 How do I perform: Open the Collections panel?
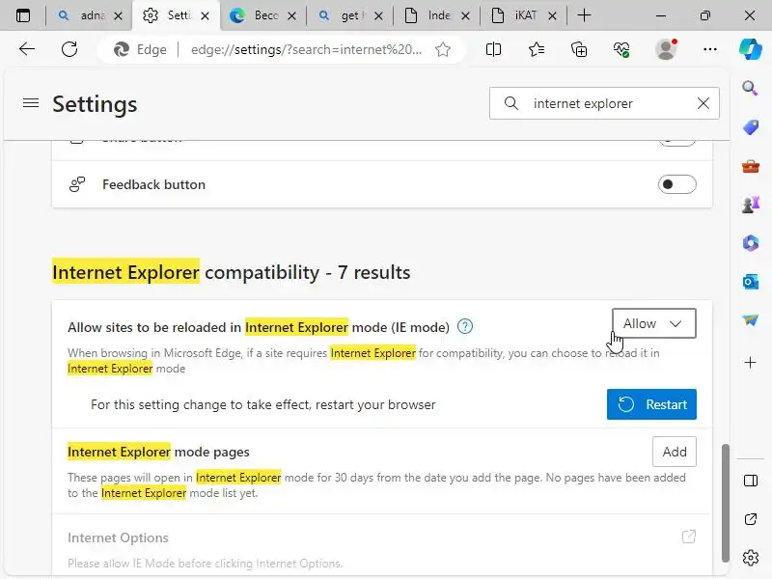[x=579, y=49]
